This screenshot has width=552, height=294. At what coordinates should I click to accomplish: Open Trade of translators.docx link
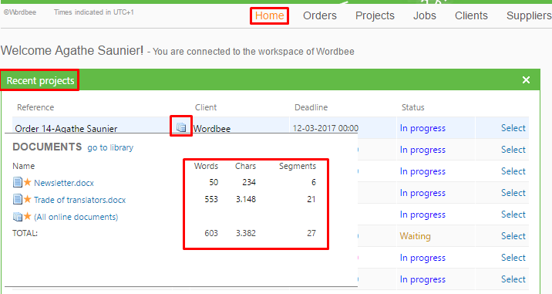[x=79, y=200]
